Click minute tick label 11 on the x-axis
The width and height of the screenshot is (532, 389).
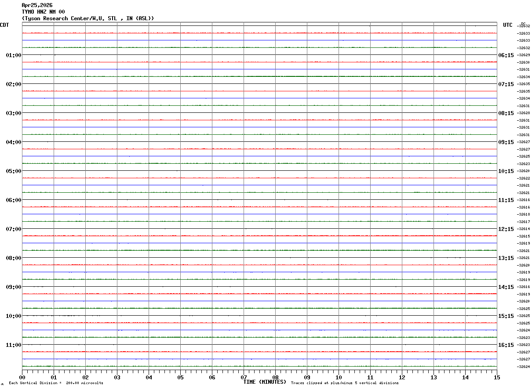click(x=370, y=377)
